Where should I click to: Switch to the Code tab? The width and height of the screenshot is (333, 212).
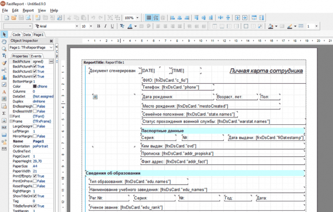point(16,34)
